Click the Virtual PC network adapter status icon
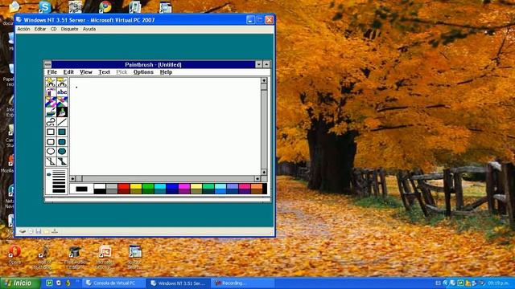 55,231
